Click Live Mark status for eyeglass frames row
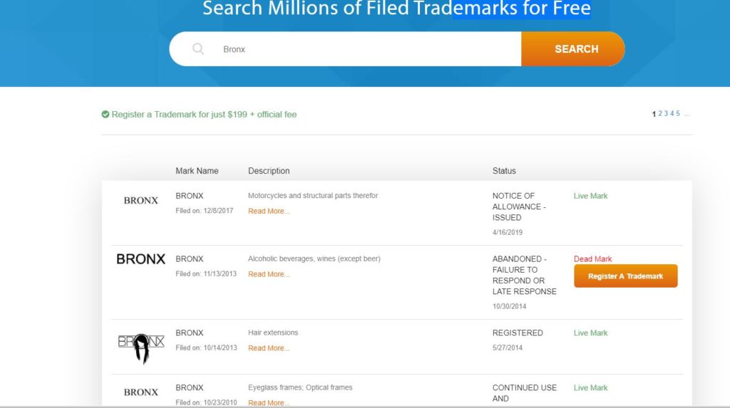Image resolution: width=730 pixels, height=408 pixels. pos(590,387)
